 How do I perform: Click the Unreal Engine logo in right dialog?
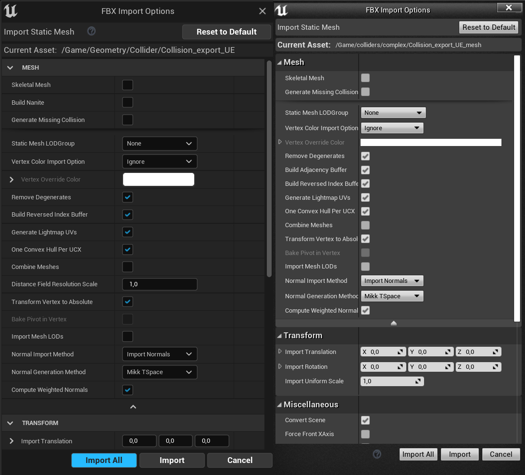click(x=283, y=10)
